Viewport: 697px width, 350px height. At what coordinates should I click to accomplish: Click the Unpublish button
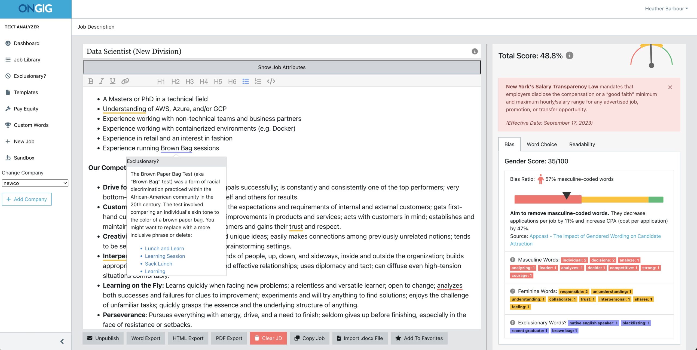coord(103,338)
